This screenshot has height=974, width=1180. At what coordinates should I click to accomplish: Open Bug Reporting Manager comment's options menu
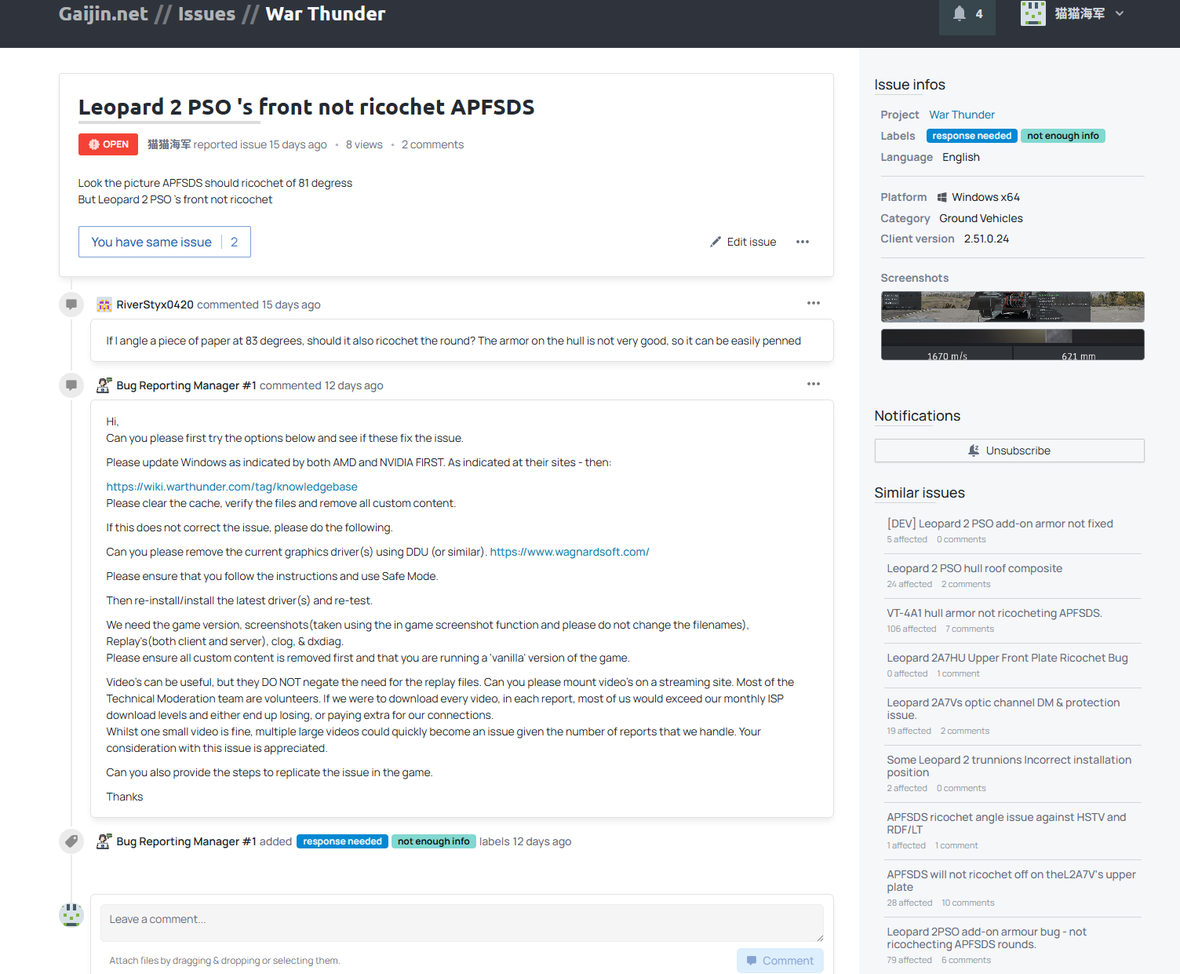pos(813,384)
